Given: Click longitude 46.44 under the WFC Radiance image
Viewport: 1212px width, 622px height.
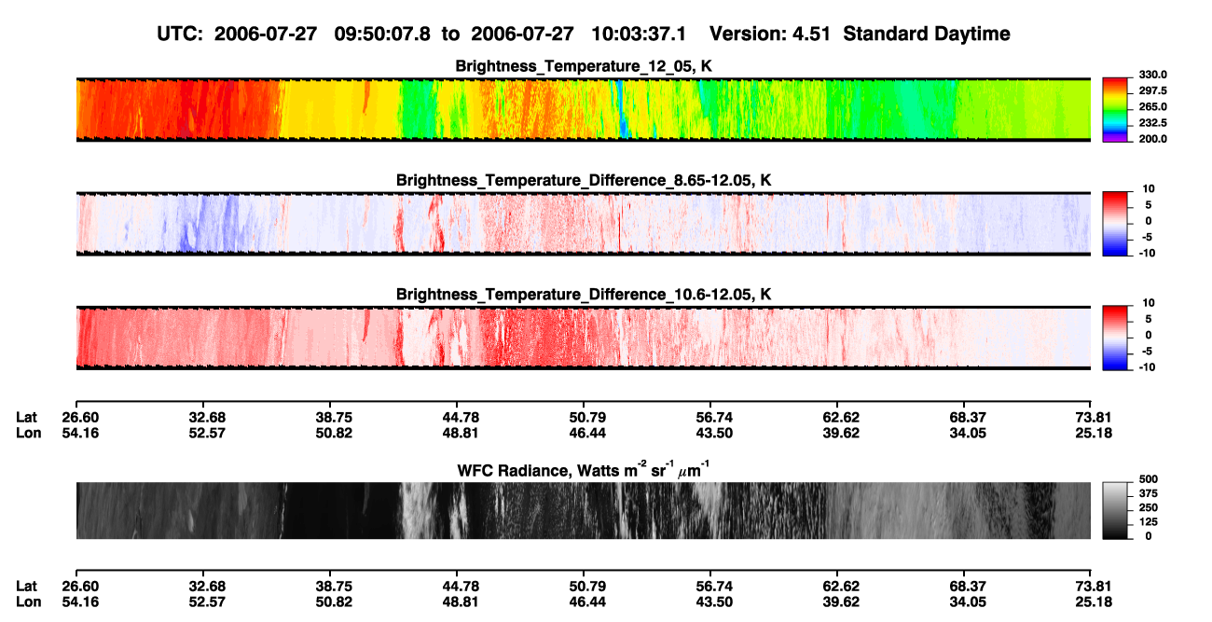Looking at the screenshot, I should point(584,601).
